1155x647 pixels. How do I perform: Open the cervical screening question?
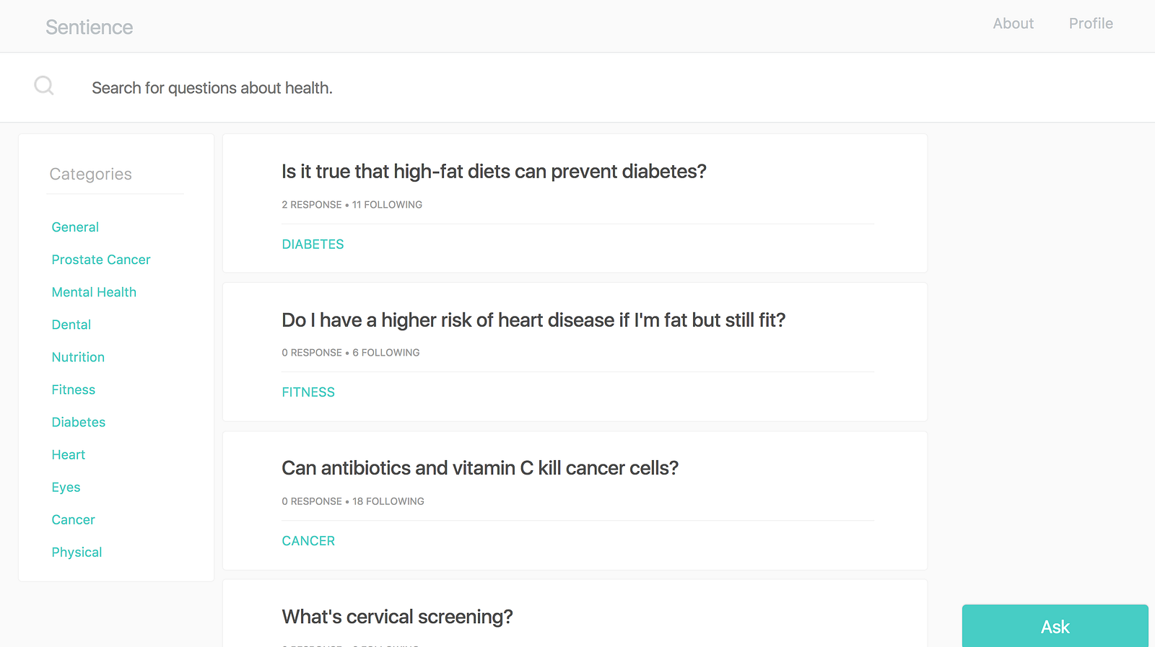pyautogui.click(x=397, y=617)
